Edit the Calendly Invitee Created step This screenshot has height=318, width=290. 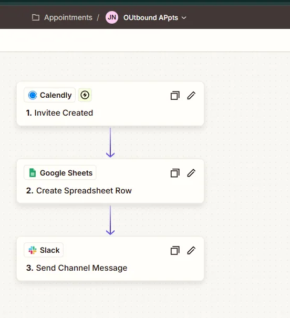(x=191, y=96)
